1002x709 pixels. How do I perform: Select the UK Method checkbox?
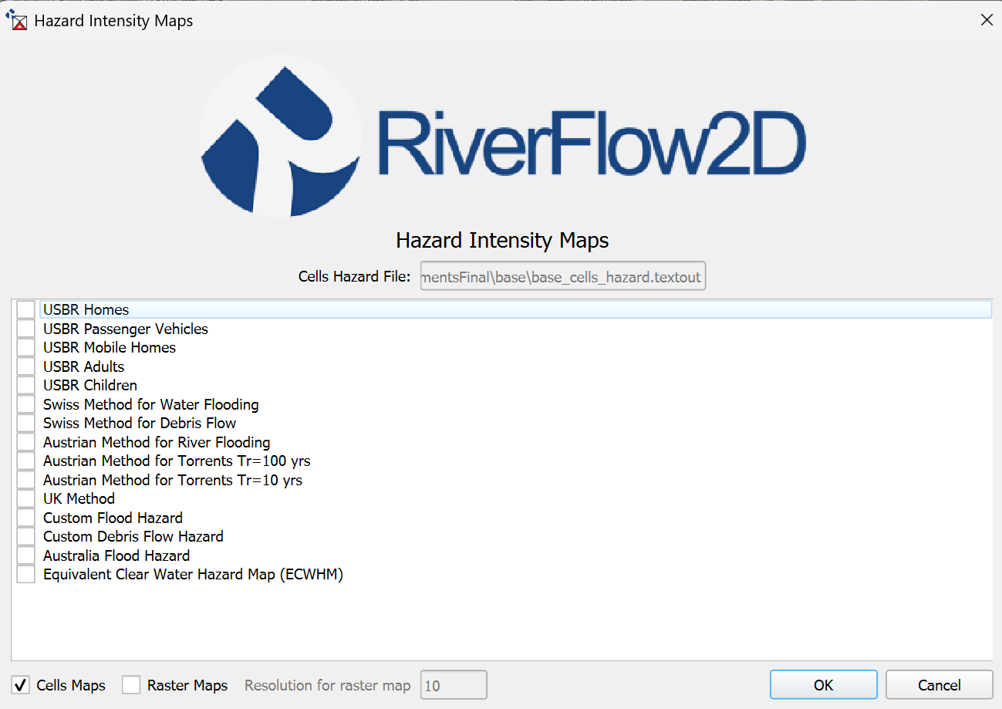[x=26, y=498]
